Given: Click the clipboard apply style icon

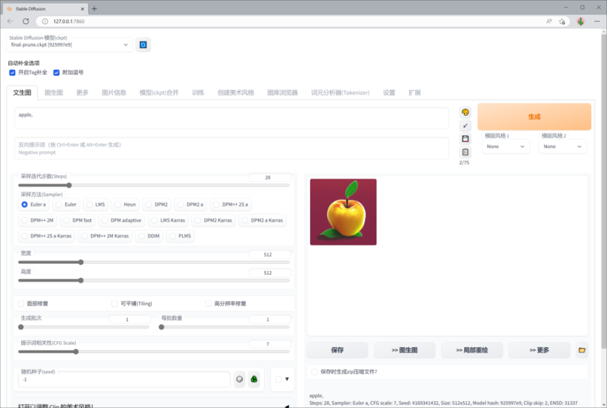Looking at the screenshot, I should [x=466, y=152].
